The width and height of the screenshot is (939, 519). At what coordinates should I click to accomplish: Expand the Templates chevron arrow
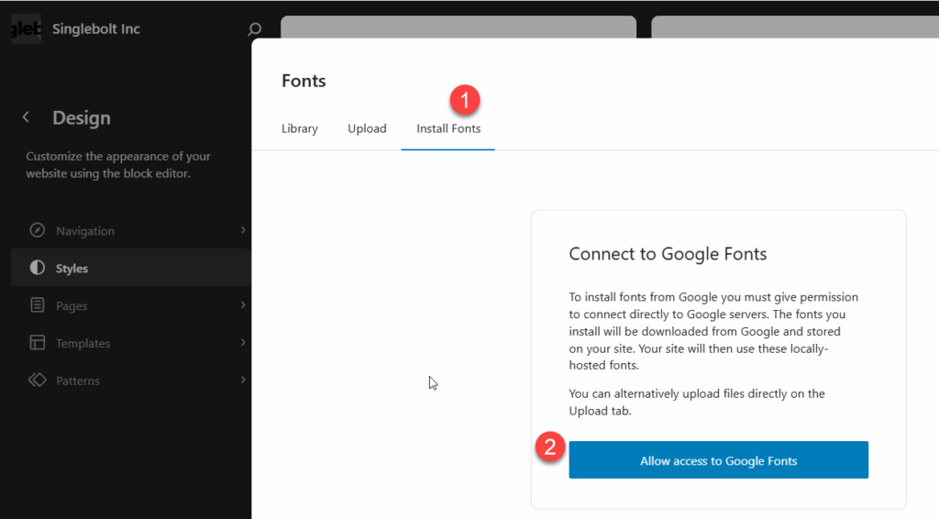click(x=243, y=342)
